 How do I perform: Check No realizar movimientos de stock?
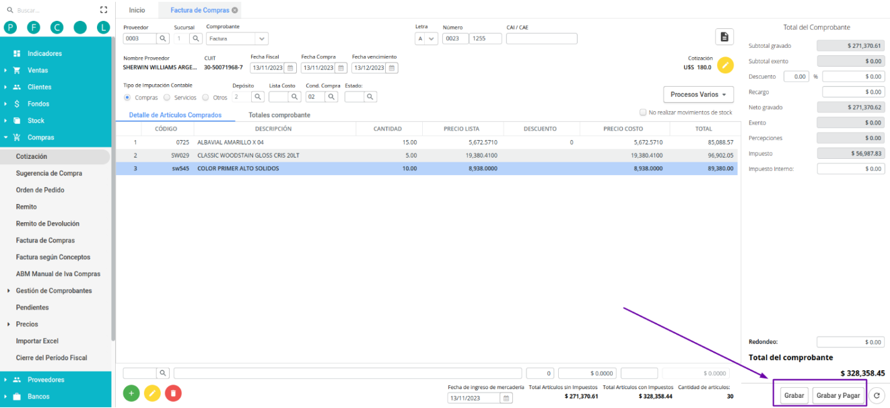643,112
